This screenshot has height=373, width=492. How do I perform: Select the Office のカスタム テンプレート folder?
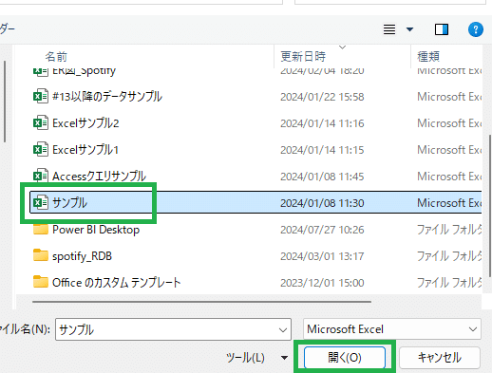click(116, 282)
